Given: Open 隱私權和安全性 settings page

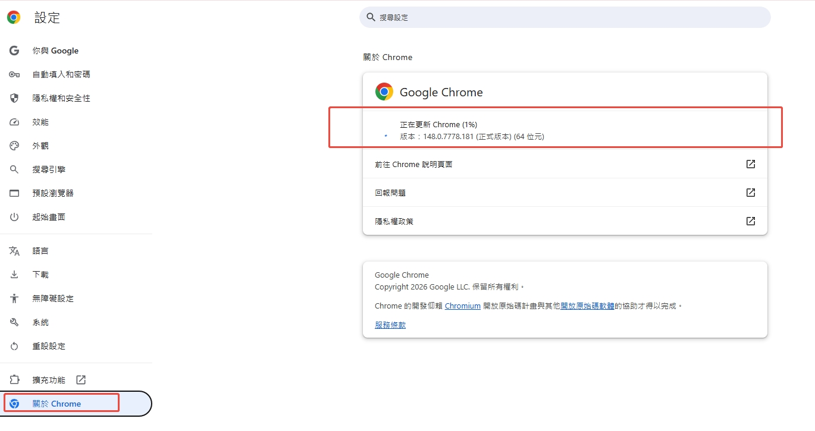Looking at the screenshot, I should click(76, 98).
